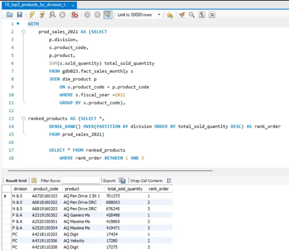Collapse the prod_sales_2021 CTE fold marker
This screenshot has height=251, width=289.
pyautogui.click(x=23, y=31)
